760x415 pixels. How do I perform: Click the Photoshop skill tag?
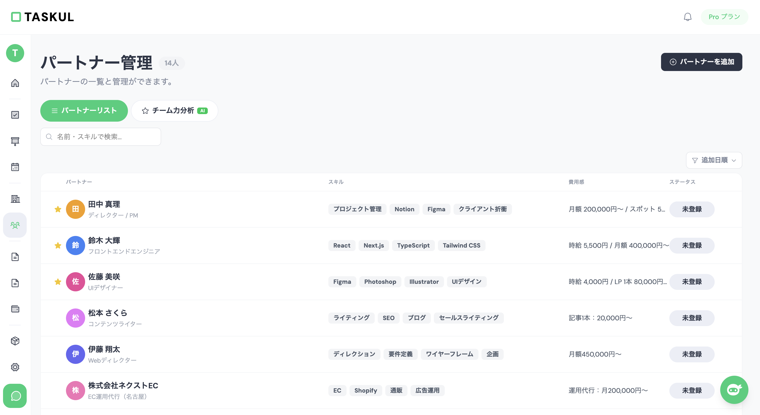coord(380,282)
